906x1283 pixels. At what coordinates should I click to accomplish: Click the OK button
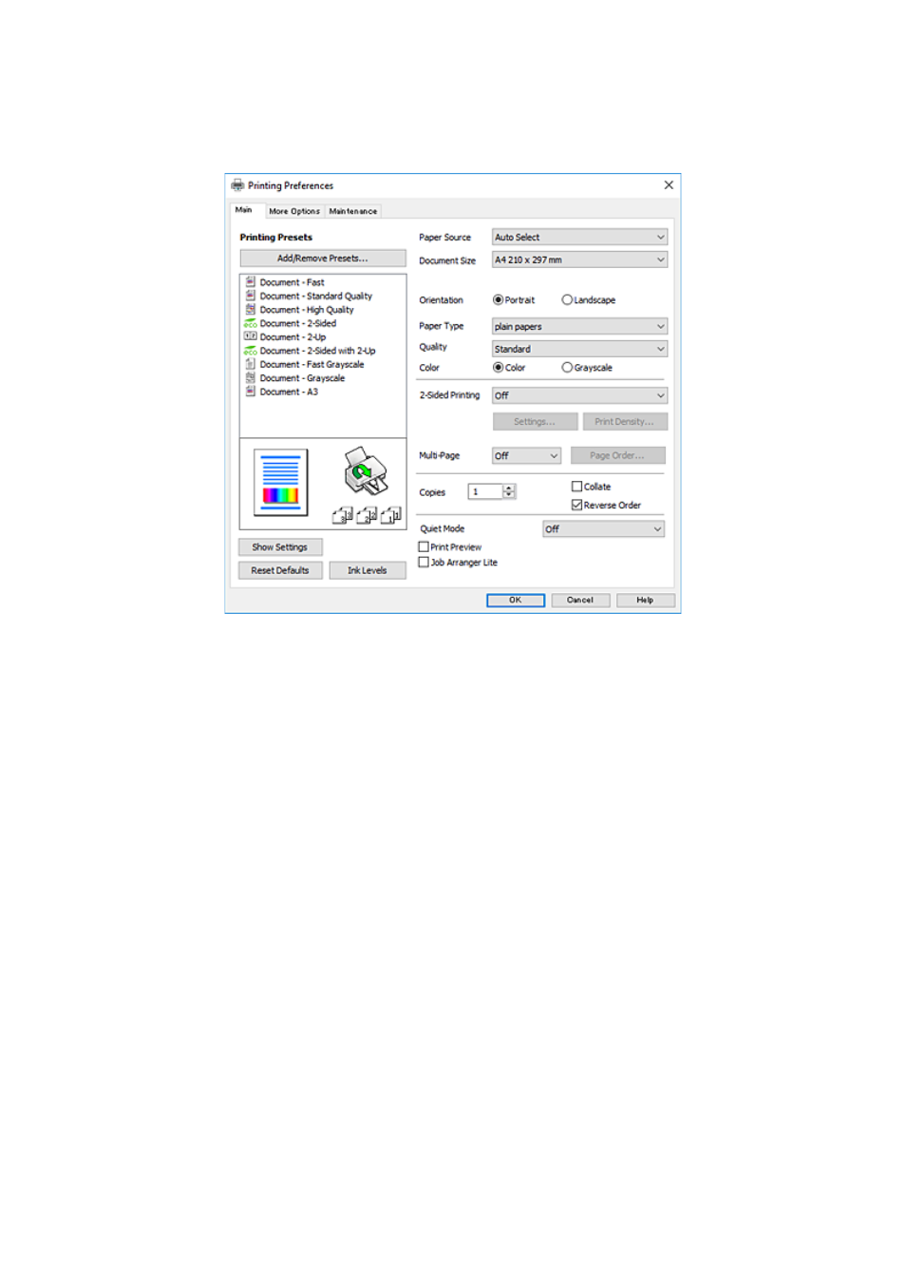coord(516,600)
